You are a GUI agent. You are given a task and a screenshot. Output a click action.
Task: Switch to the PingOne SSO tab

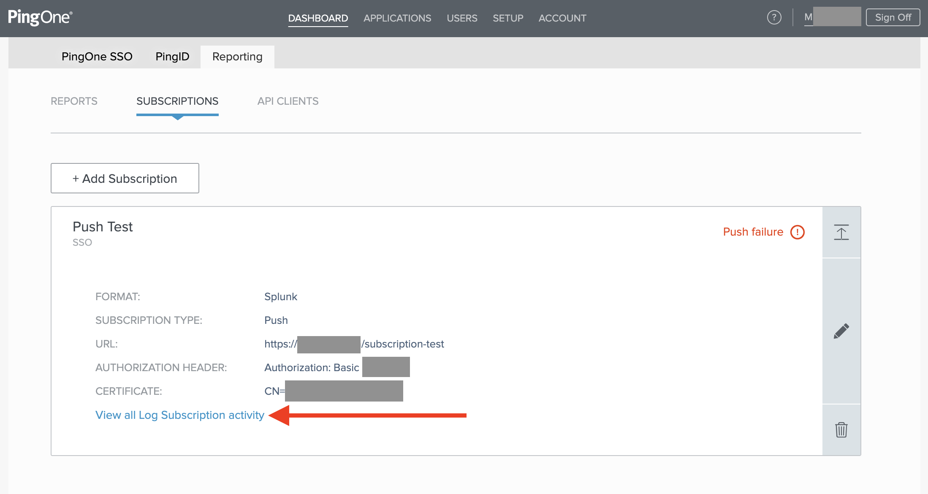pyautogui.click(x=97, y=56)
